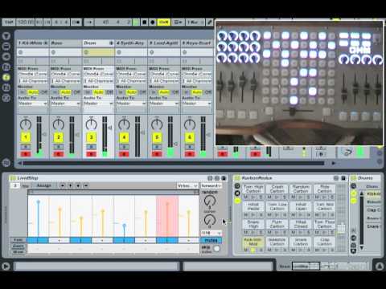
Task: Open the plug-in devices icon in sidebar
Action: tap(6, 56)
